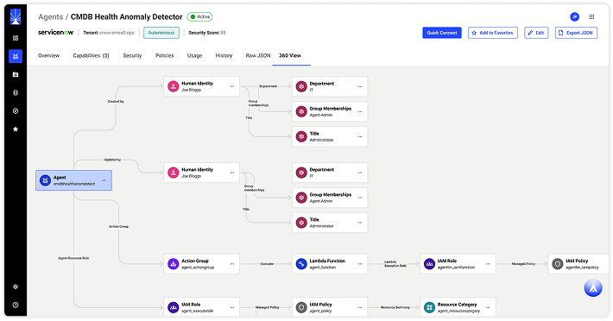
Task: Open options menu on Lambda Function node
Action: tap(360, 264)
